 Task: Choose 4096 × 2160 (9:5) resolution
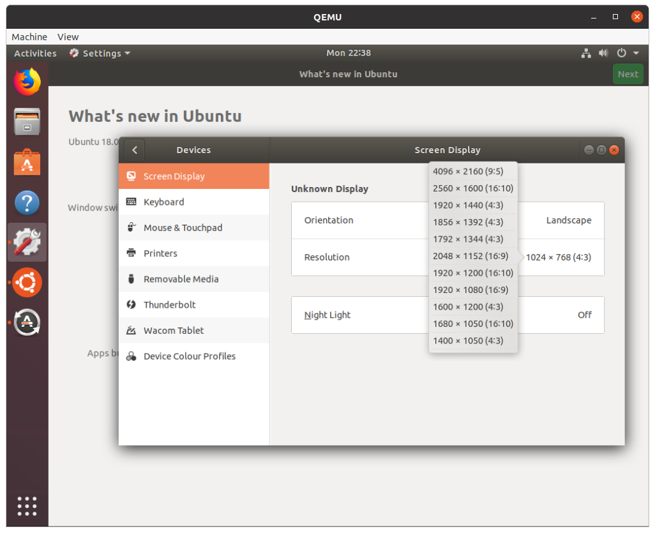click(468, 171)
